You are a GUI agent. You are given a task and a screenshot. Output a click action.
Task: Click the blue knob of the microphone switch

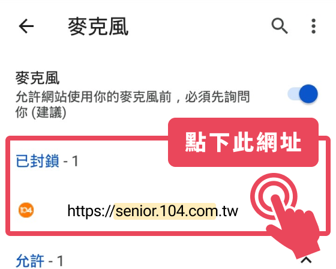(x=308, y=94)
